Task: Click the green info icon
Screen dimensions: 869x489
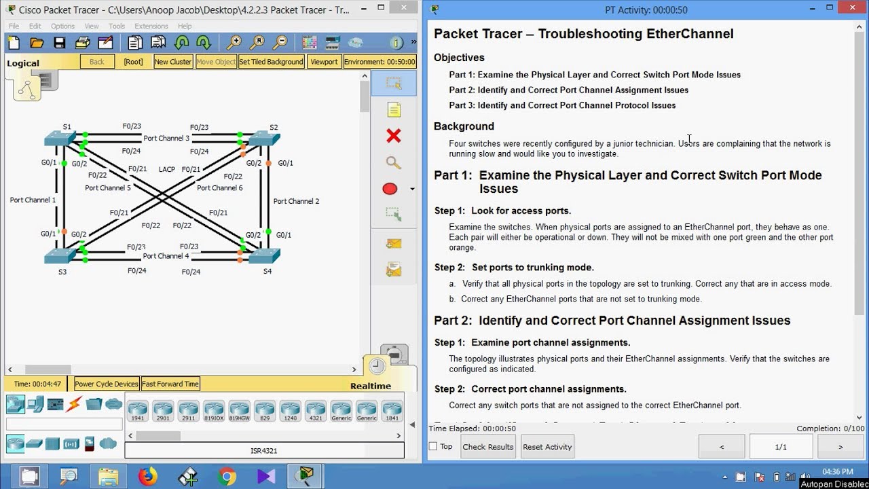Action: point(397,43)
